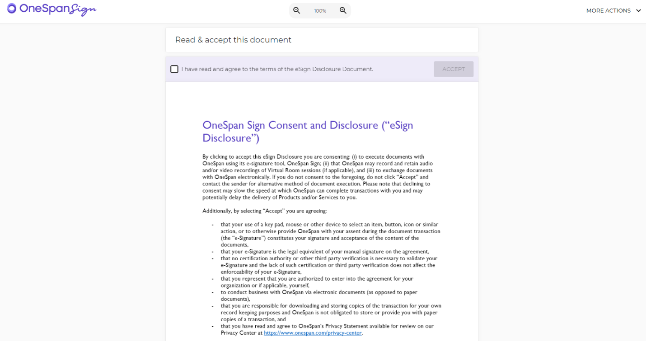Open the onespan.com privacy-center link

click(x=313, y=333)
